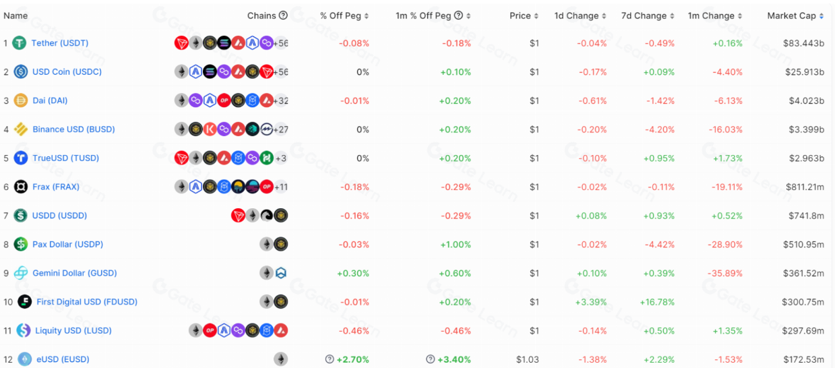Screen dimensions: 835x368
Task: Click the help icon beside Chains header
Action: pos(283,16)
